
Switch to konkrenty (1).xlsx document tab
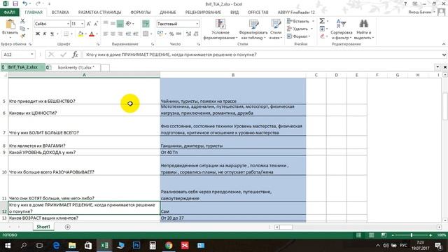(76, 67)
